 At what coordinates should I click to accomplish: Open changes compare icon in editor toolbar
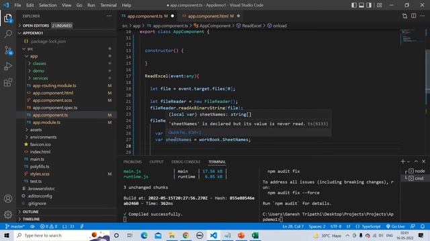(x=404, y=16)
